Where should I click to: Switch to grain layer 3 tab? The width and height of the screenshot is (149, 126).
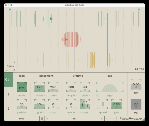coord(9,109)
